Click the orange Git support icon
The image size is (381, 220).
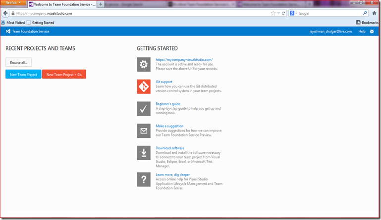tap(144, 87)
